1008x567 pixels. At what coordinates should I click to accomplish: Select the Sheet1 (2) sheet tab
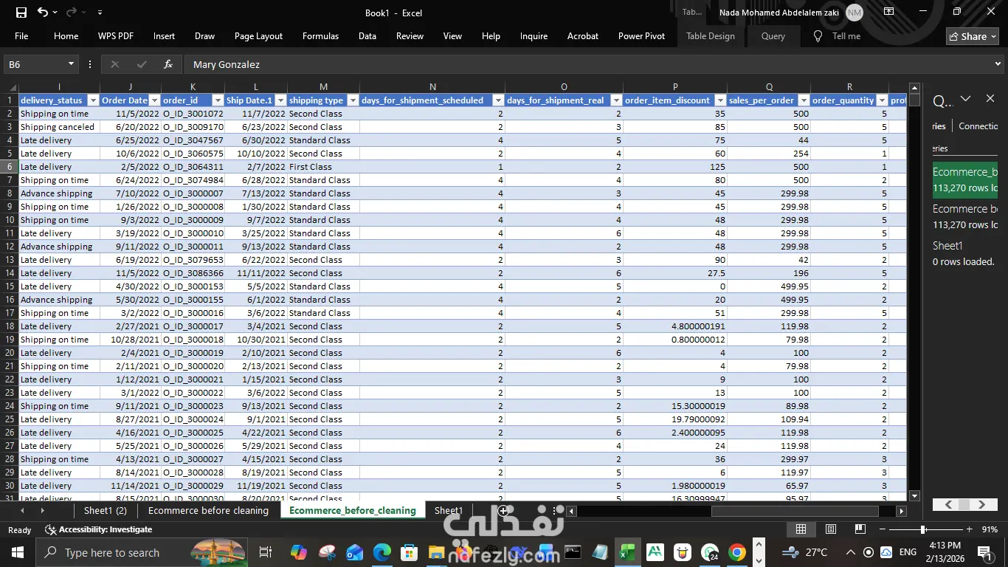[106, 510]
